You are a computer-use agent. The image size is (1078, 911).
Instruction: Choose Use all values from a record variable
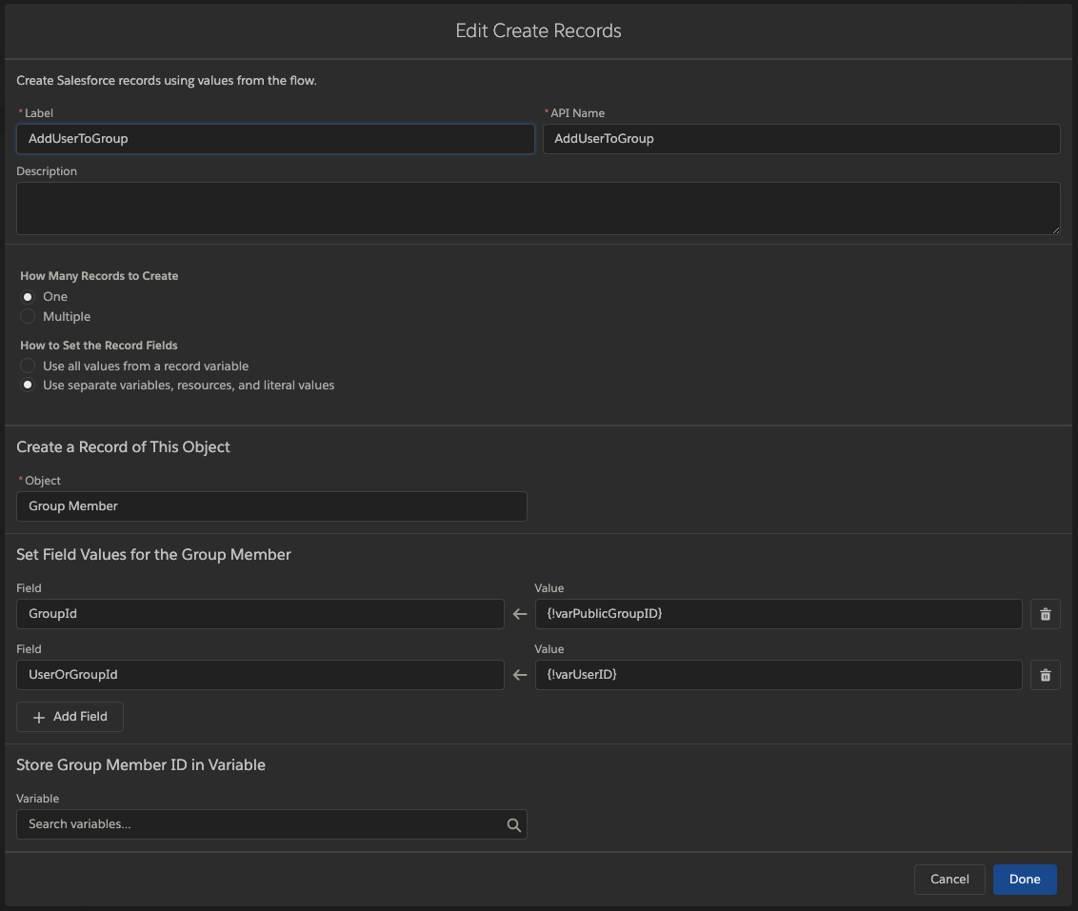28,366
